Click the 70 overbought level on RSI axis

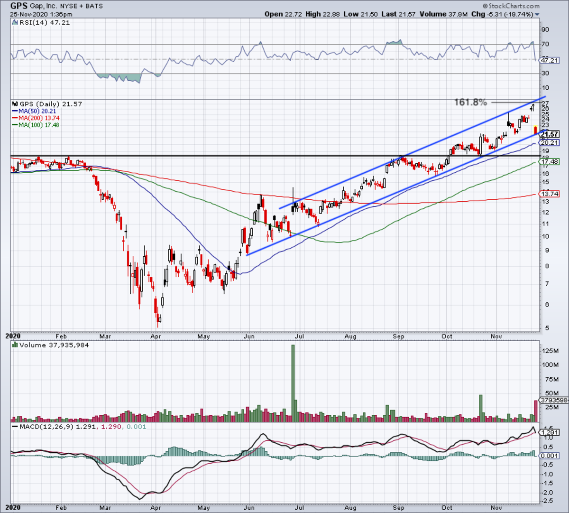tap(545, 44)
